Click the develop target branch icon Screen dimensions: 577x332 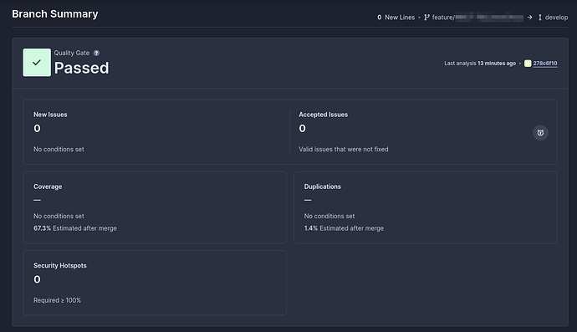pos(540,18)
